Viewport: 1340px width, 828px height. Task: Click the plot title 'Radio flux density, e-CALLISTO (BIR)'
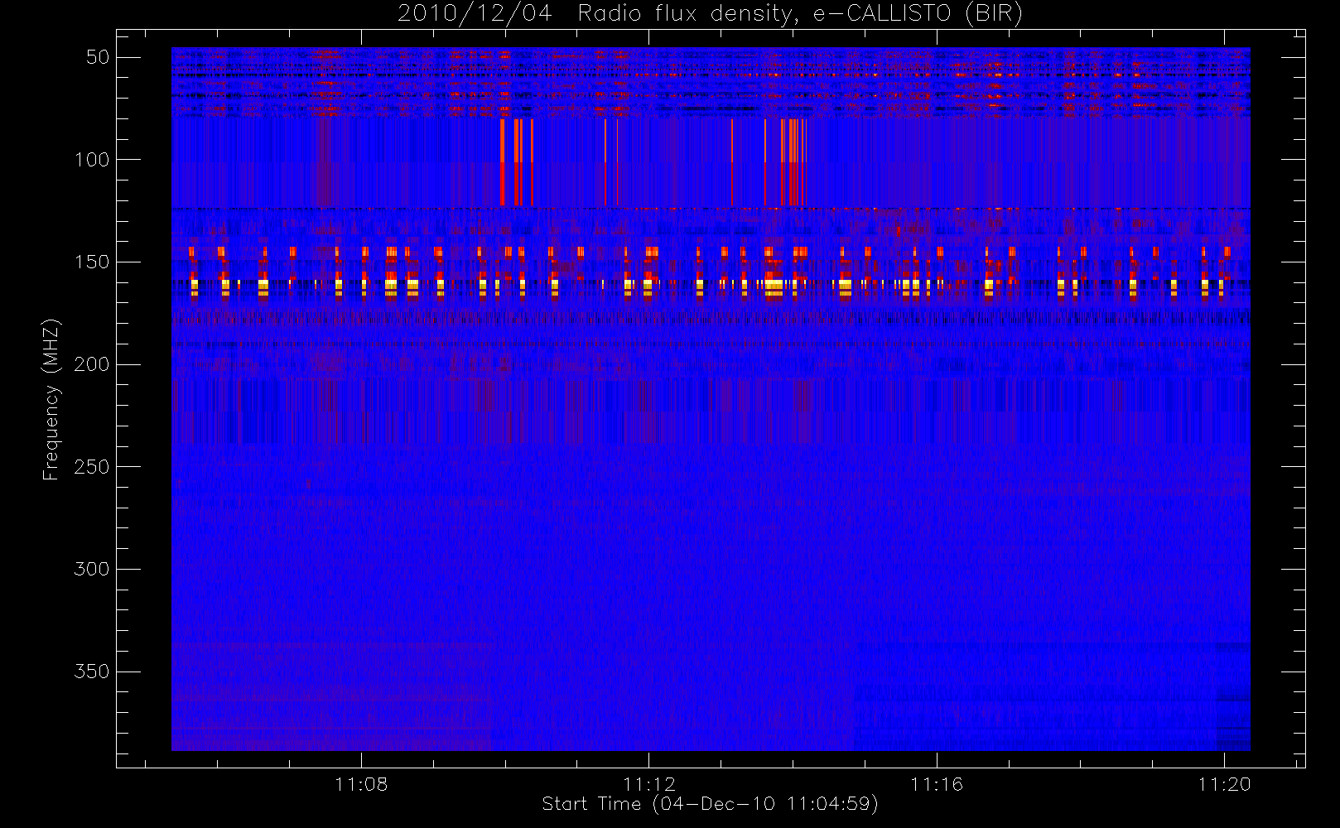tap(800, 14)
